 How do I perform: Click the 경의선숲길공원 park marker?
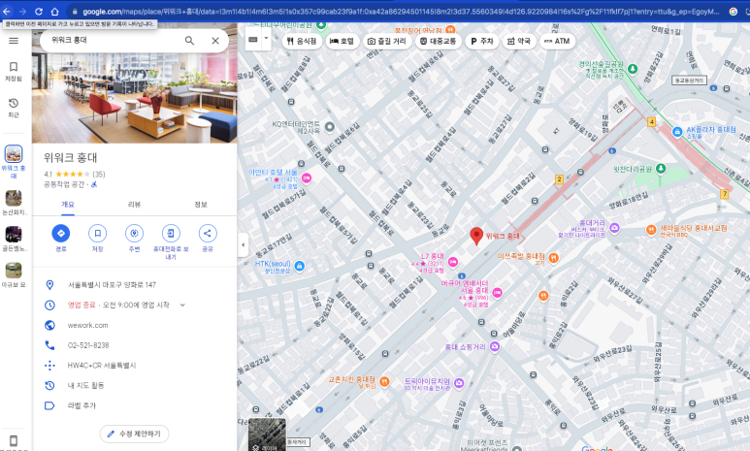633,69
